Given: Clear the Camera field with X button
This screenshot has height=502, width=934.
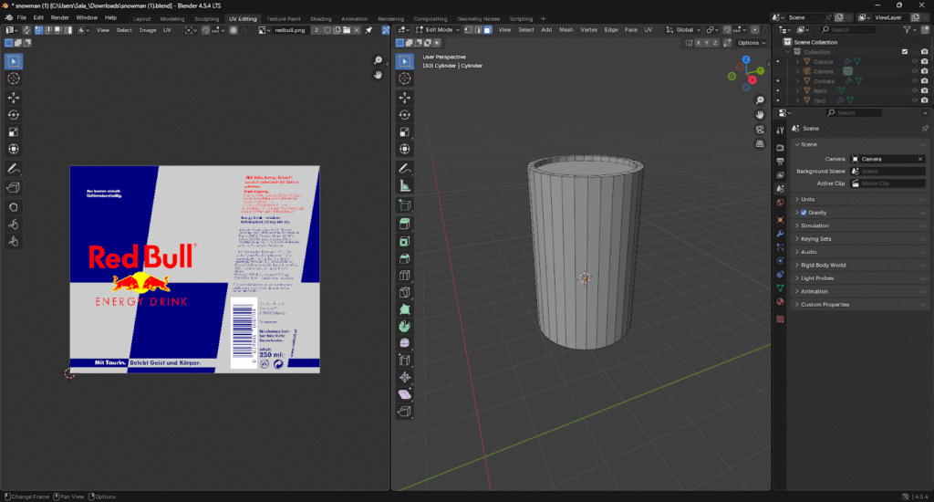Looking at the screenshot, I should (x=920, y=159).
